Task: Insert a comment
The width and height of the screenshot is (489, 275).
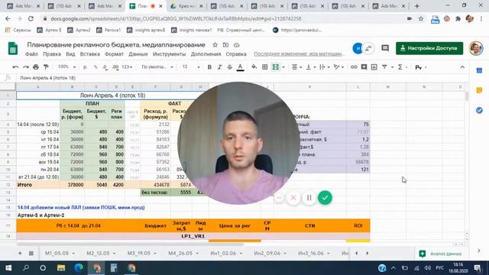Action: 364,67
